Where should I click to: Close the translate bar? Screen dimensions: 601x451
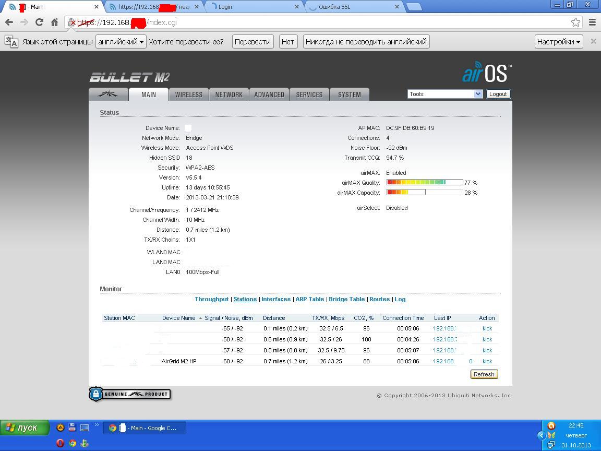click(593, 41)
